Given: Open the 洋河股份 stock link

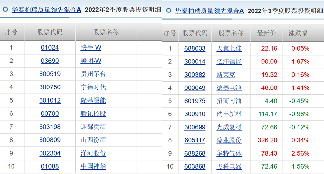Looking at the screenshot, I should click(x=93, y=153).
